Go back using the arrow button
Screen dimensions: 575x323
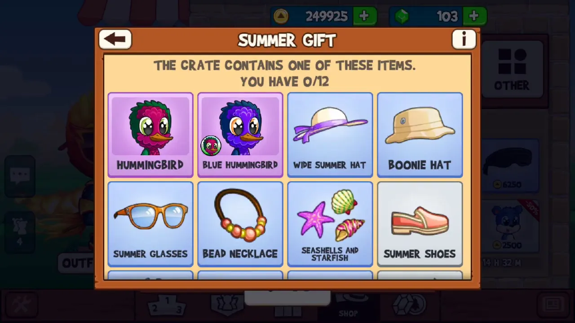(x=115, y=39)
